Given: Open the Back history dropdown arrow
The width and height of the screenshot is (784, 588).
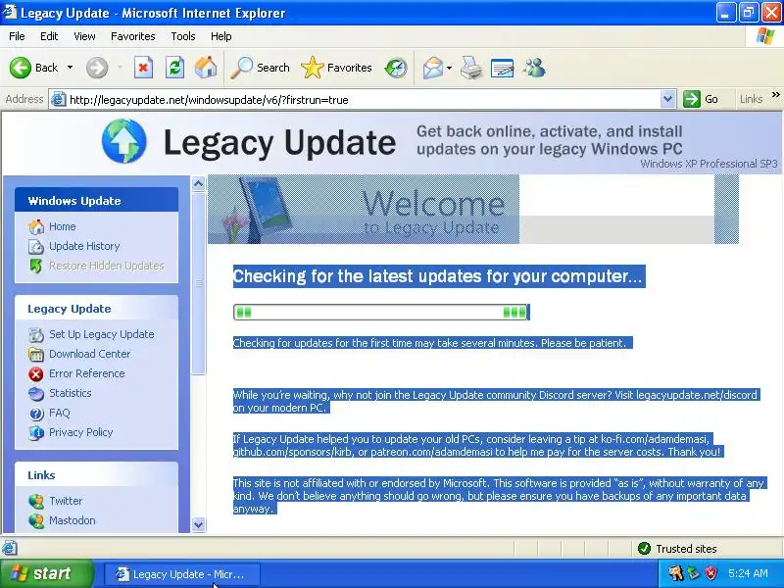Looking at the screenshot, I should [70, 68].
